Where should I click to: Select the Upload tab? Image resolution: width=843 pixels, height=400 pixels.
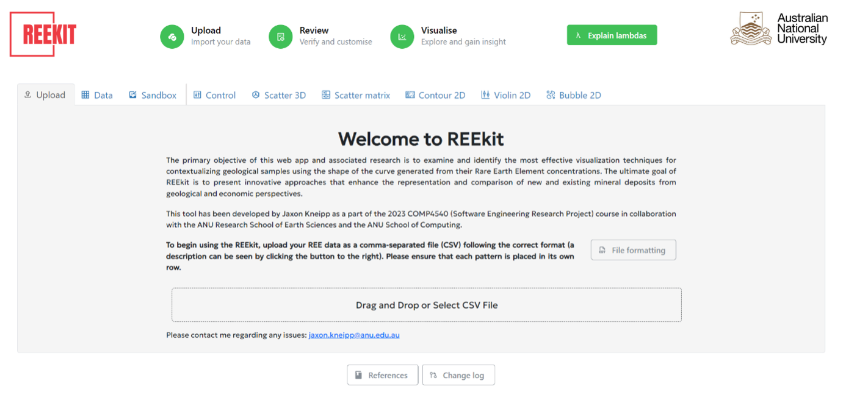tap(46, 95)
